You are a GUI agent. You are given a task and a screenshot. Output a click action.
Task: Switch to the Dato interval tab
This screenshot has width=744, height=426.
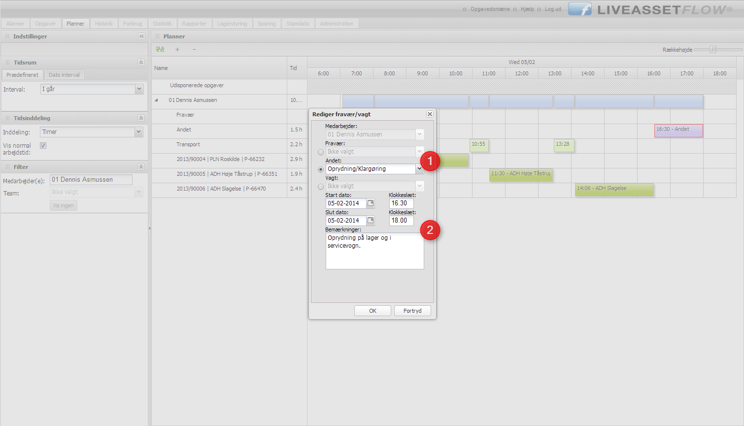click(64, 75)
